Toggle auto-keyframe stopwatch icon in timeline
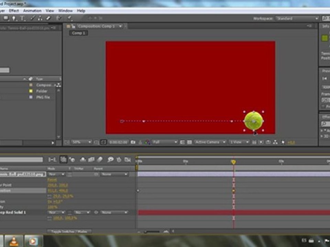 click(119, 160)
